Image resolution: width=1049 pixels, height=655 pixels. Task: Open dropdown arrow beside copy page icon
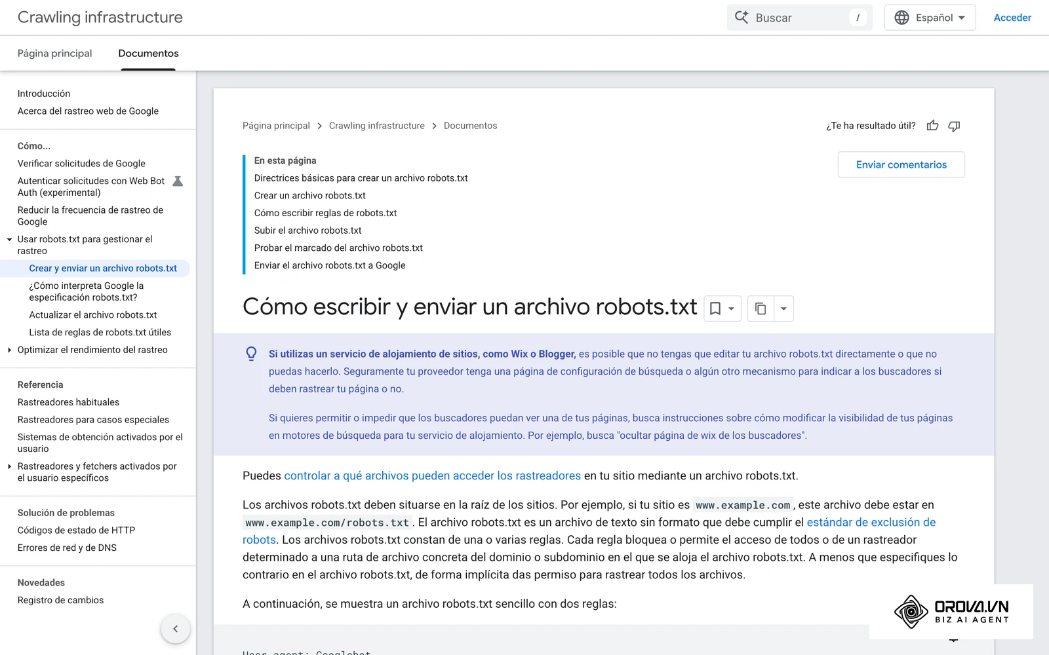(783, 309)
